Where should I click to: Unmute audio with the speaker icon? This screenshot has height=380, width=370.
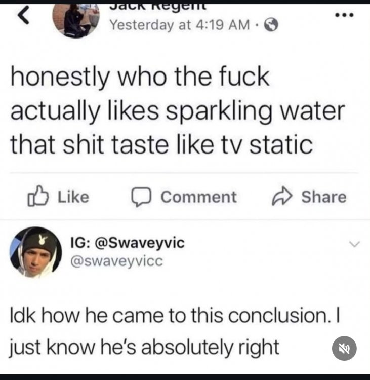(x=344, y=348)
